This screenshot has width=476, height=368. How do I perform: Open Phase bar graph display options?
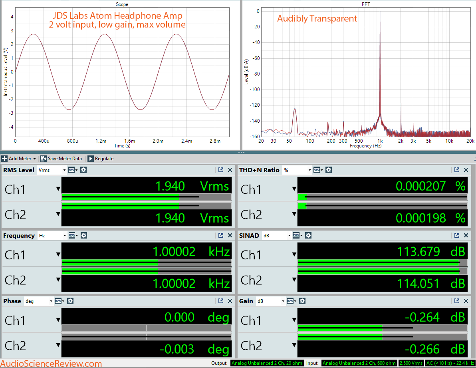click(59, 301)
